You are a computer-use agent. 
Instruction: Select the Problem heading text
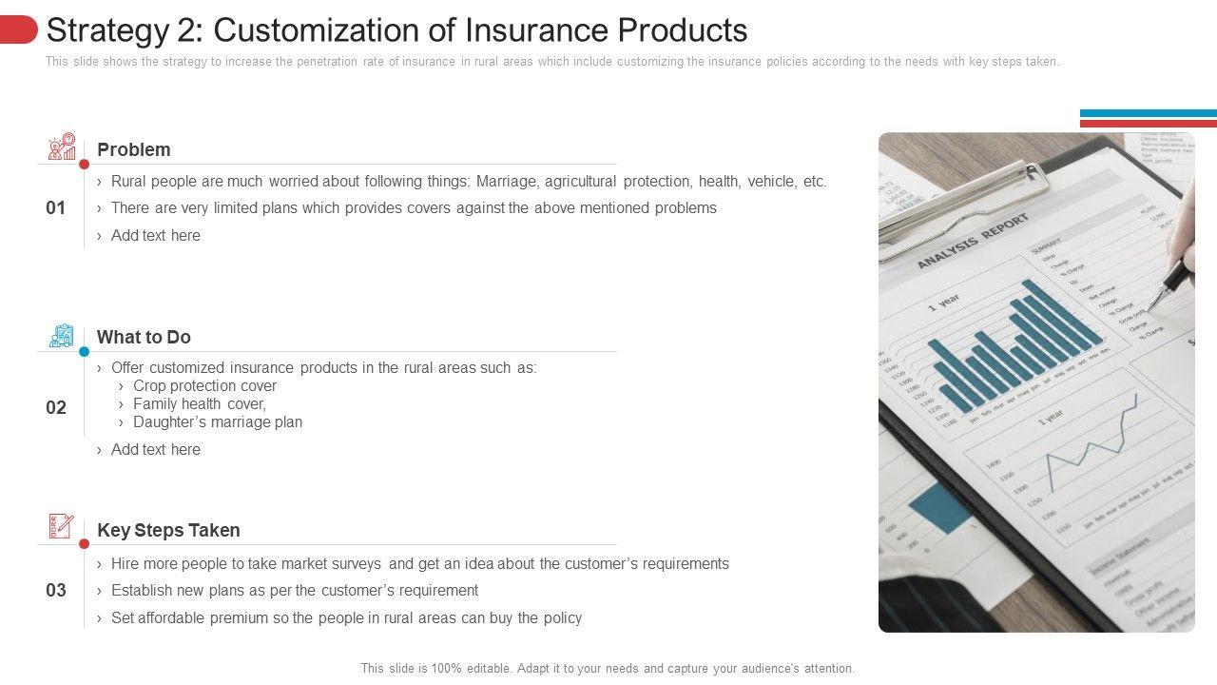point(134,149)
